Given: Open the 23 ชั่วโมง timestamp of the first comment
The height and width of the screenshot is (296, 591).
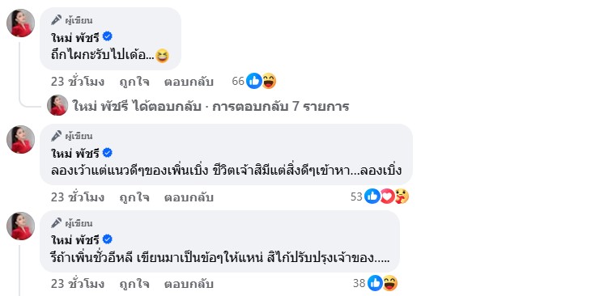Looking at the screenshot, I should [78, 82].
